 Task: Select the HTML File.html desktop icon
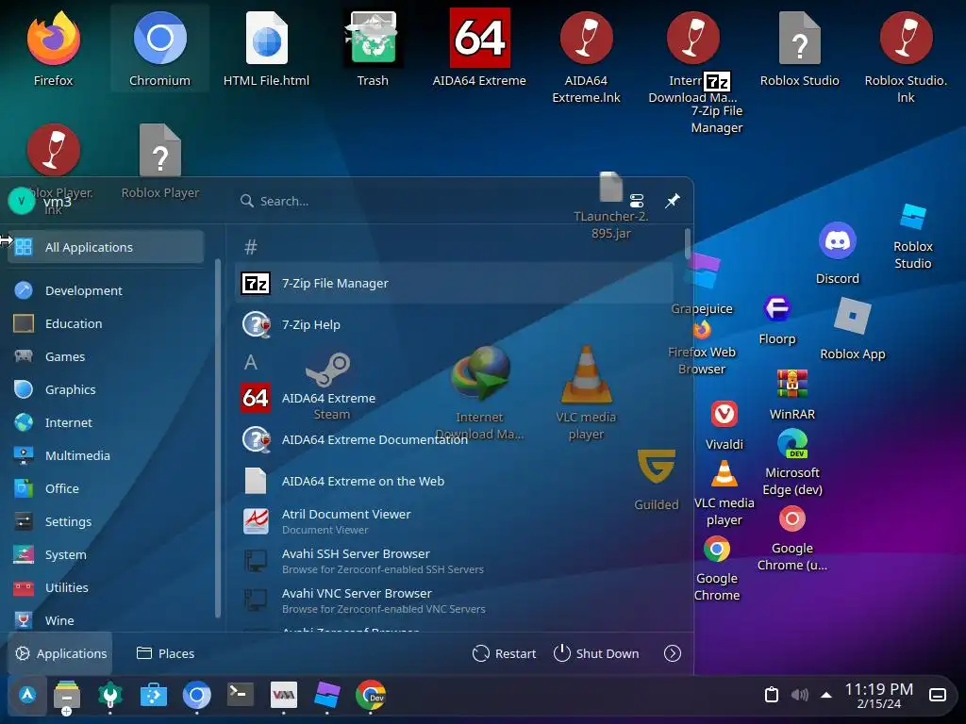[x=266, y=49]
